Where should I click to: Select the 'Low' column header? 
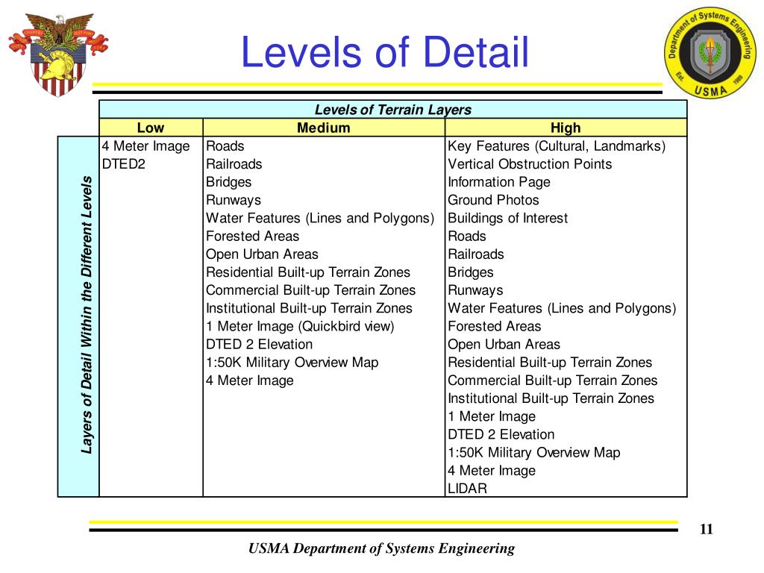pos(151,128)
